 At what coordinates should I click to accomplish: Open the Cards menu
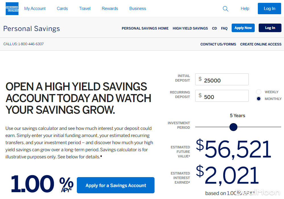coord(62,9)
